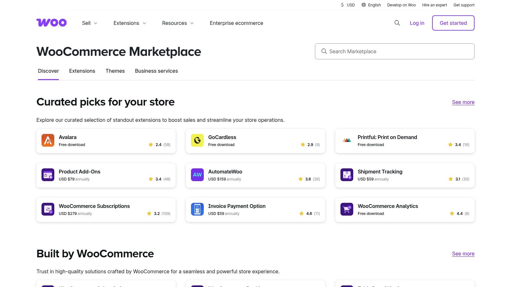Click the Avalara extension icon
Viewport: 511px width, 287px height.
click(x=48, y=140)
